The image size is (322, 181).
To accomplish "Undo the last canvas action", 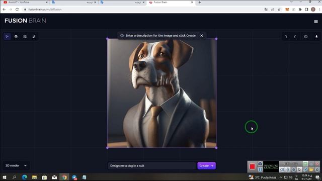I will coord(286,37).
